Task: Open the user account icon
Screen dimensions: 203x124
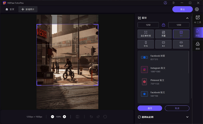Action: pos(165,3)
